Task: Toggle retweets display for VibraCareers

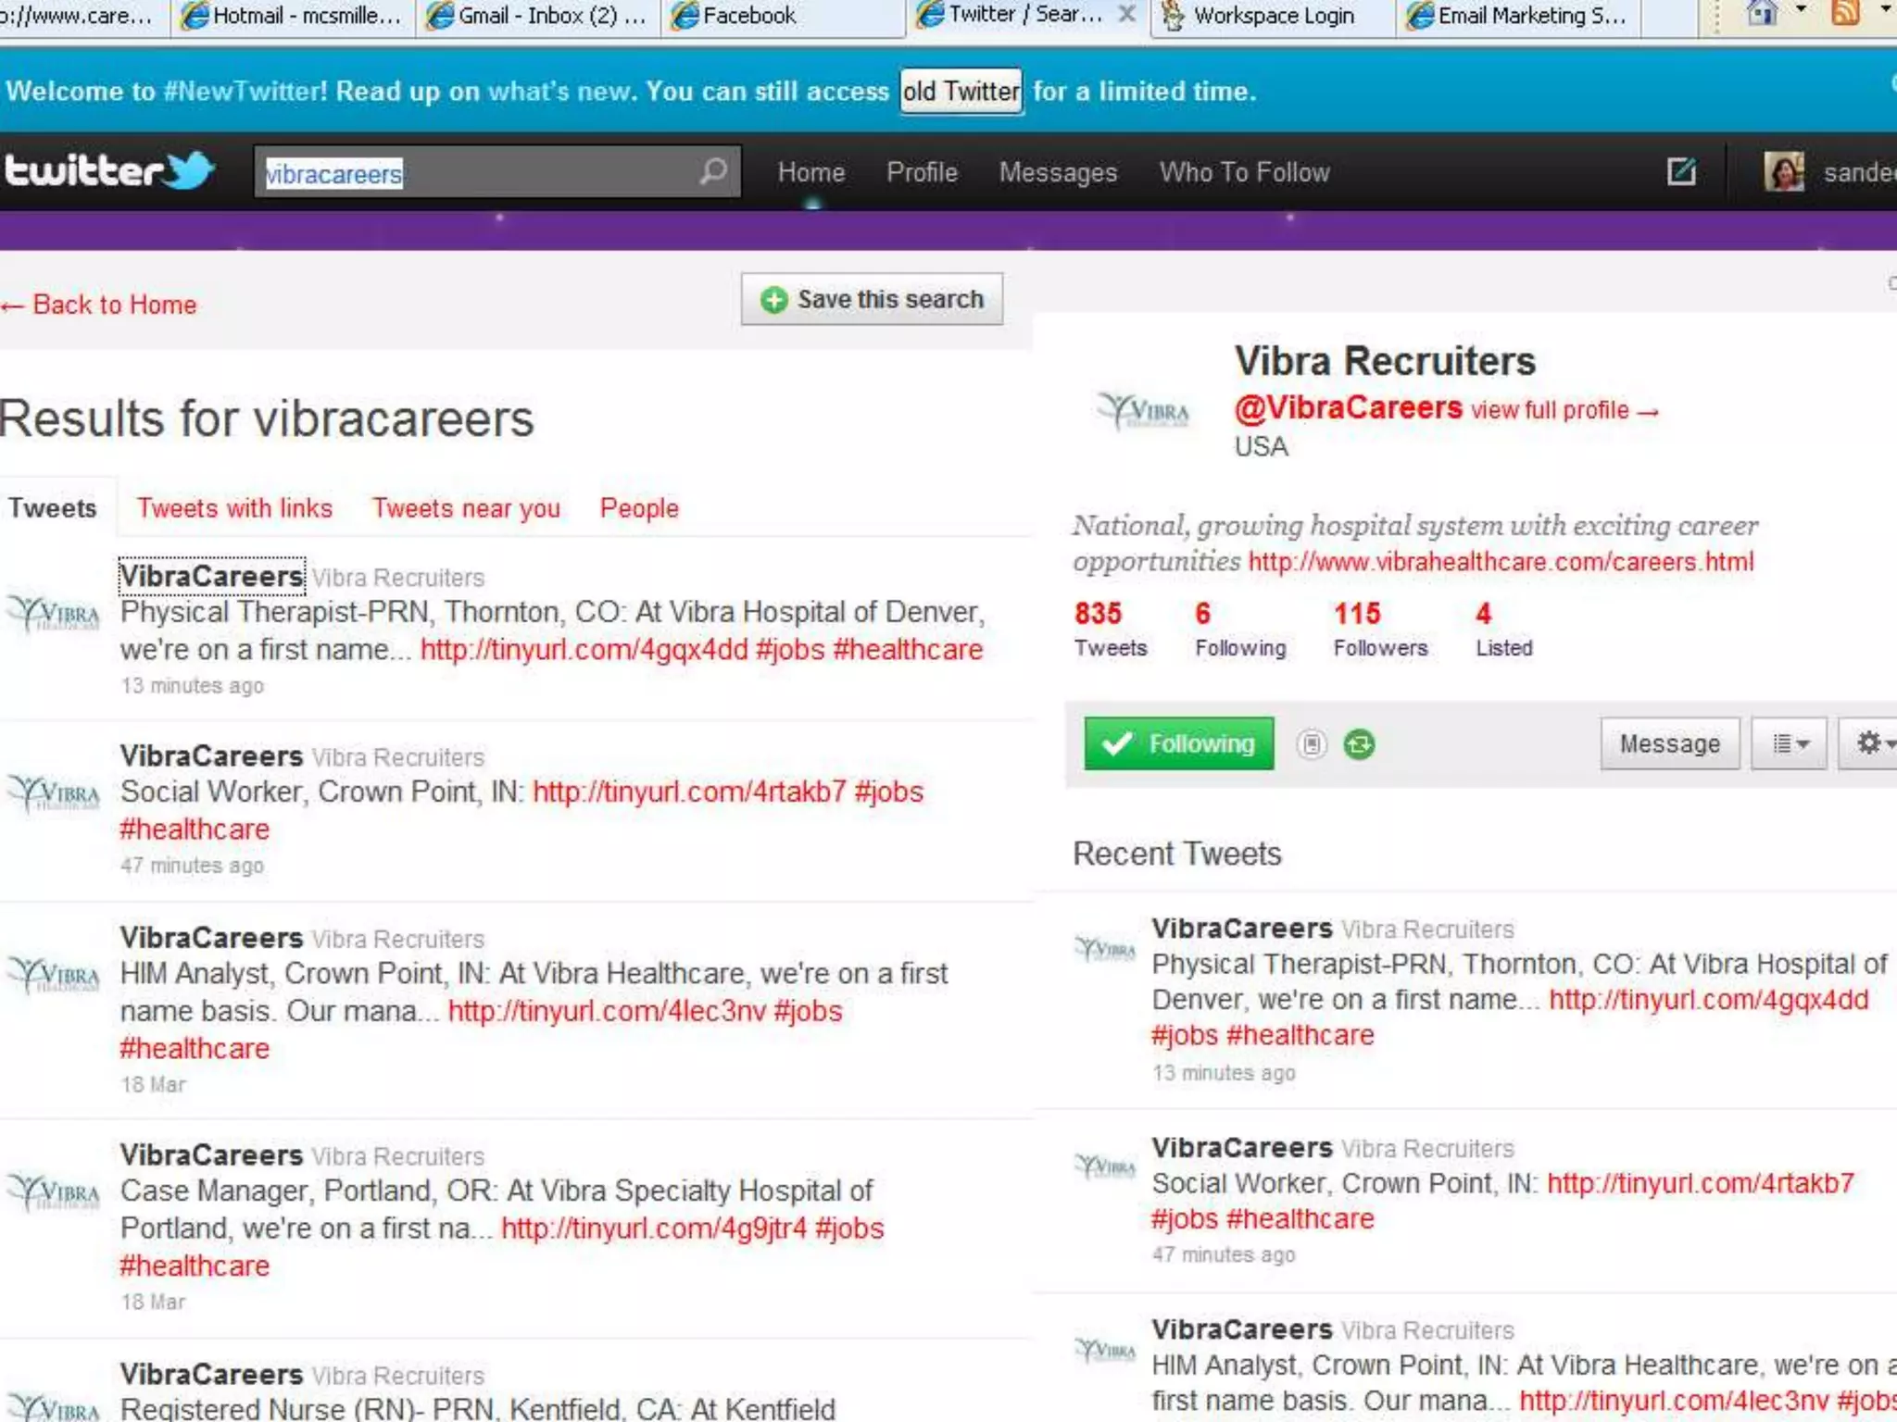Action: click(1359, 744)
